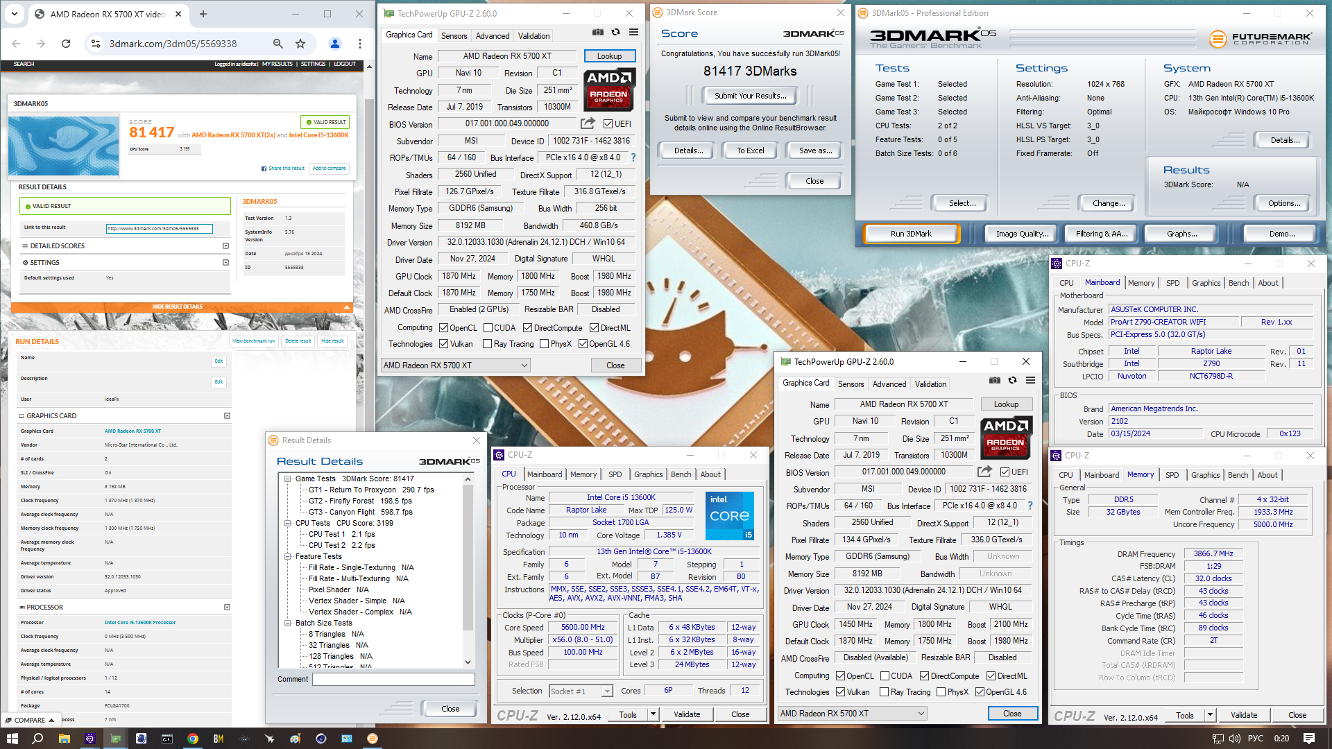This screenshot has width=1332, height=749.
Task: Click BIOS export icon in top GPU-Z window
Action: (588, 123)
